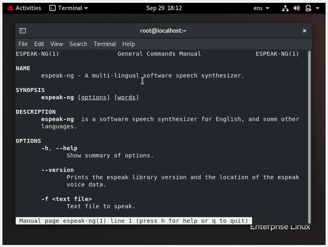328x247 pixels.
Task: Click the underlined words link in SYNOPSIS
Action: pyautogui.click(x=126, y=97)
